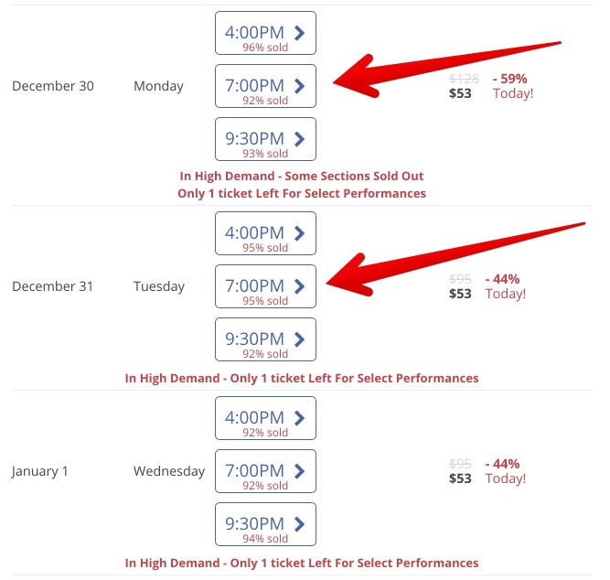This screenshot has width=610, height=580.
Task: Click chevron arrow on Monday 4:00PM button
Action: point(299,33)
